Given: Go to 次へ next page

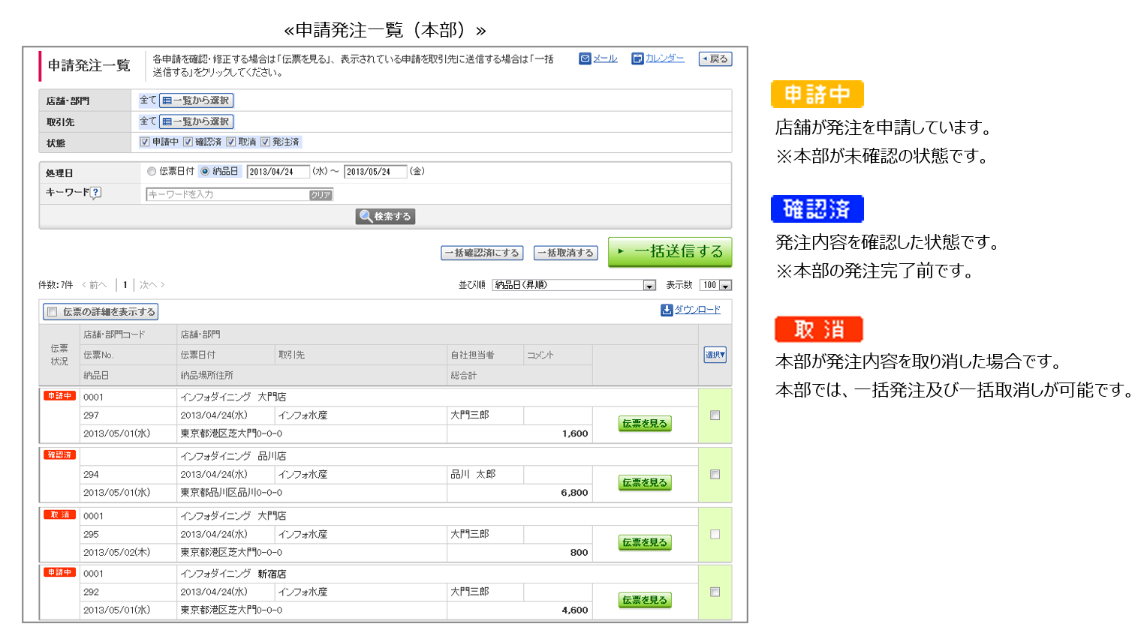Looking at the screenshot, I should pos(152,285).
